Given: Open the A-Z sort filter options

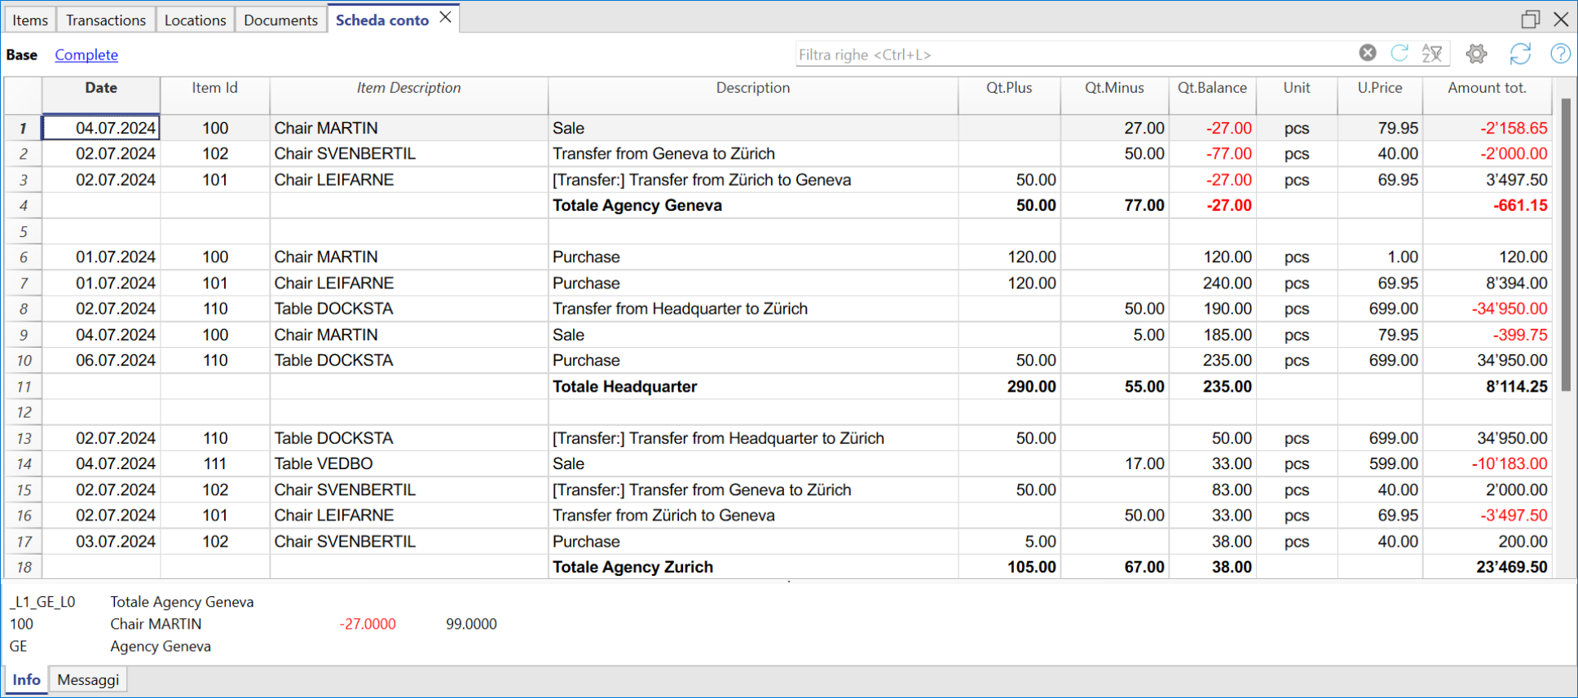Looking at the screenshot, I should [x=1432, y=54].
